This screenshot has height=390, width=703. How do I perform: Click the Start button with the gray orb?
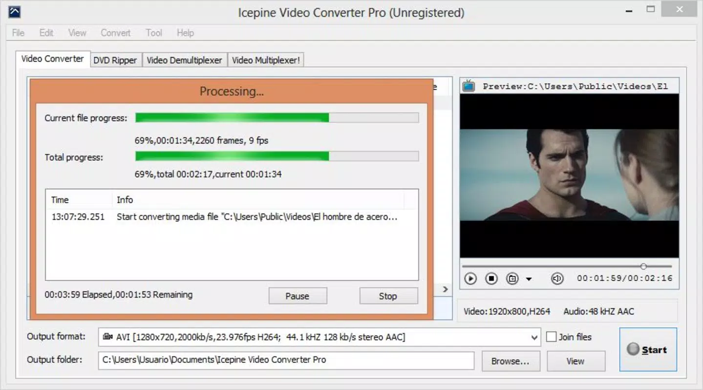(x=648, y=350)
